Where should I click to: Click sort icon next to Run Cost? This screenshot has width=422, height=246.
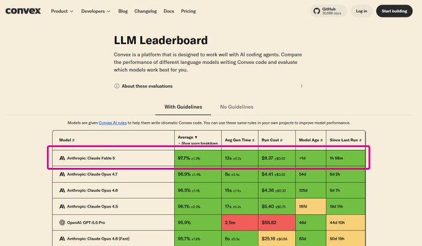(282, 140)
